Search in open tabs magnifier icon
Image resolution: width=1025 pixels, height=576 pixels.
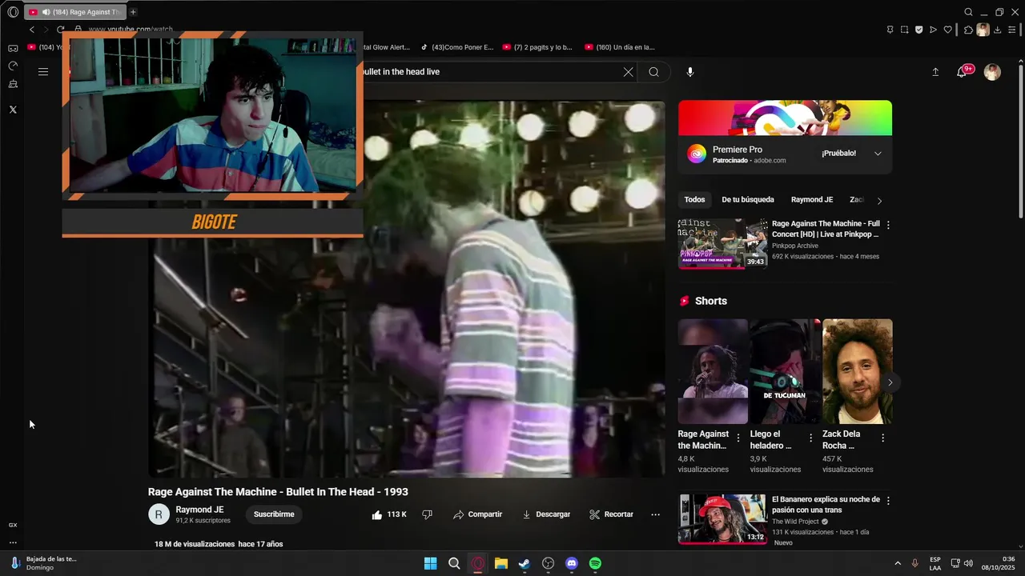[x=968, y=12]
